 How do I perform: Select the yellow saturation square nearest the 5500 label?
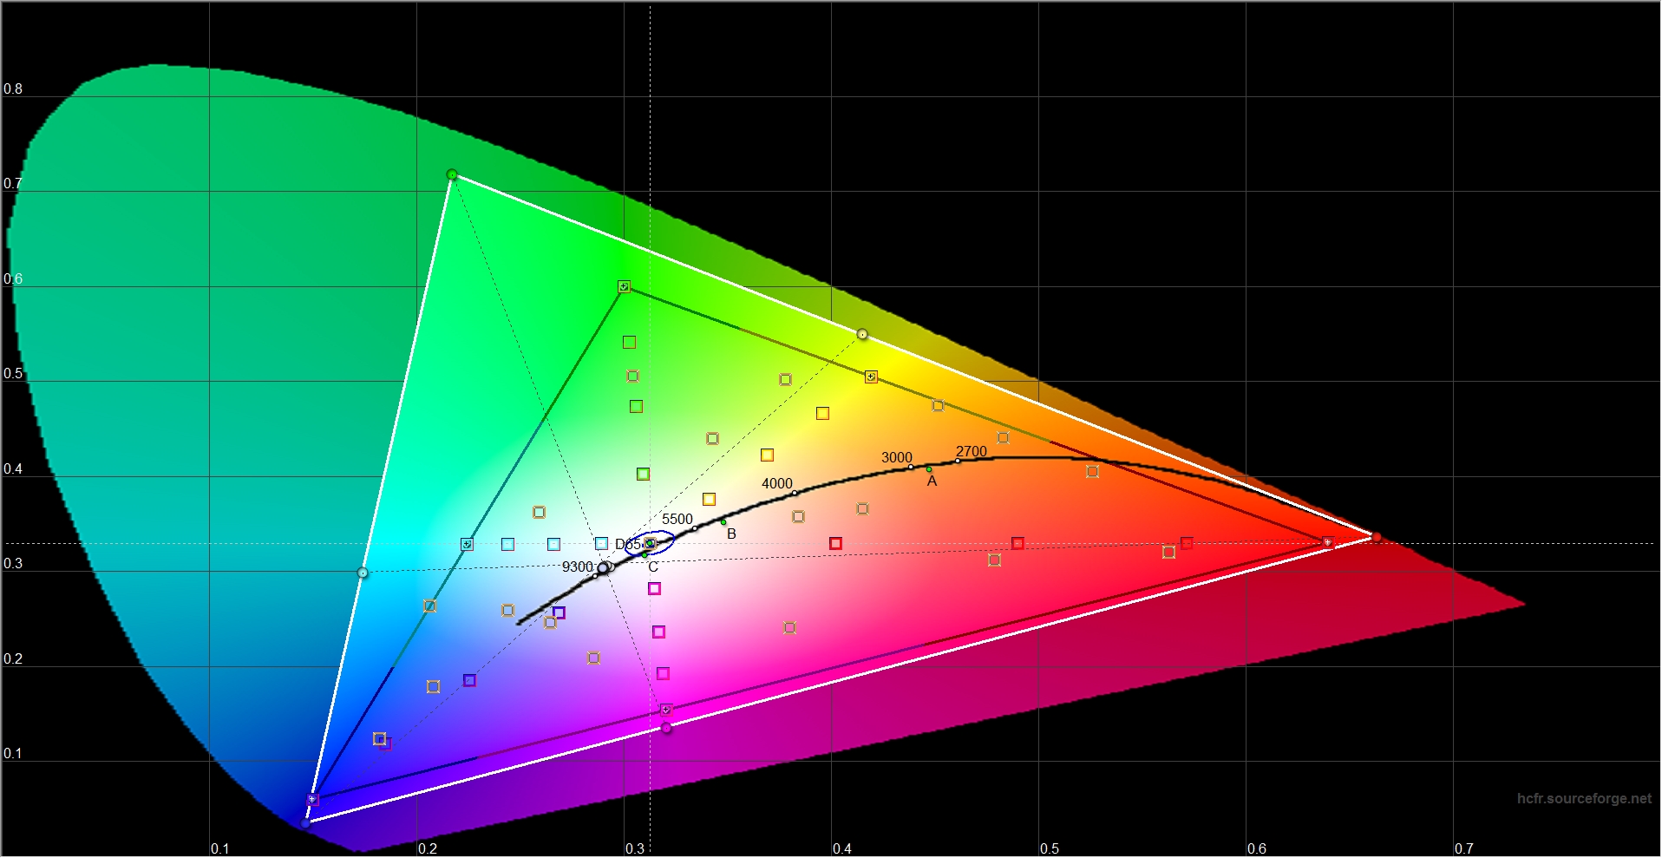click(709, 499)
